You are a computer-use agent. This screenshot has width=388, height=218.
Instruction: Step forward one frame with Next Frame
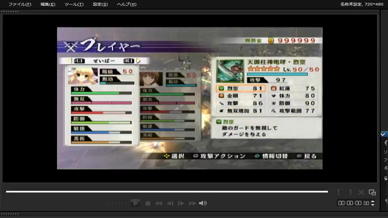[181, 203]
